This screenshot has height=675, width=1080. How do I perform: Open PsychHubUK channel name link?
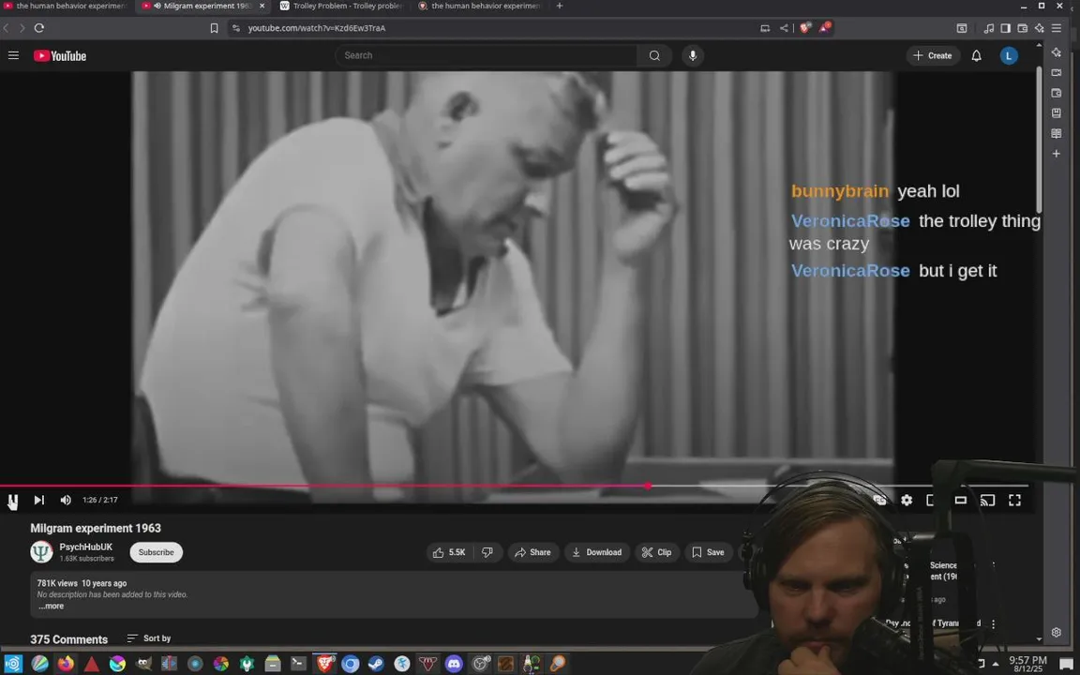click(x=85, y=547)
